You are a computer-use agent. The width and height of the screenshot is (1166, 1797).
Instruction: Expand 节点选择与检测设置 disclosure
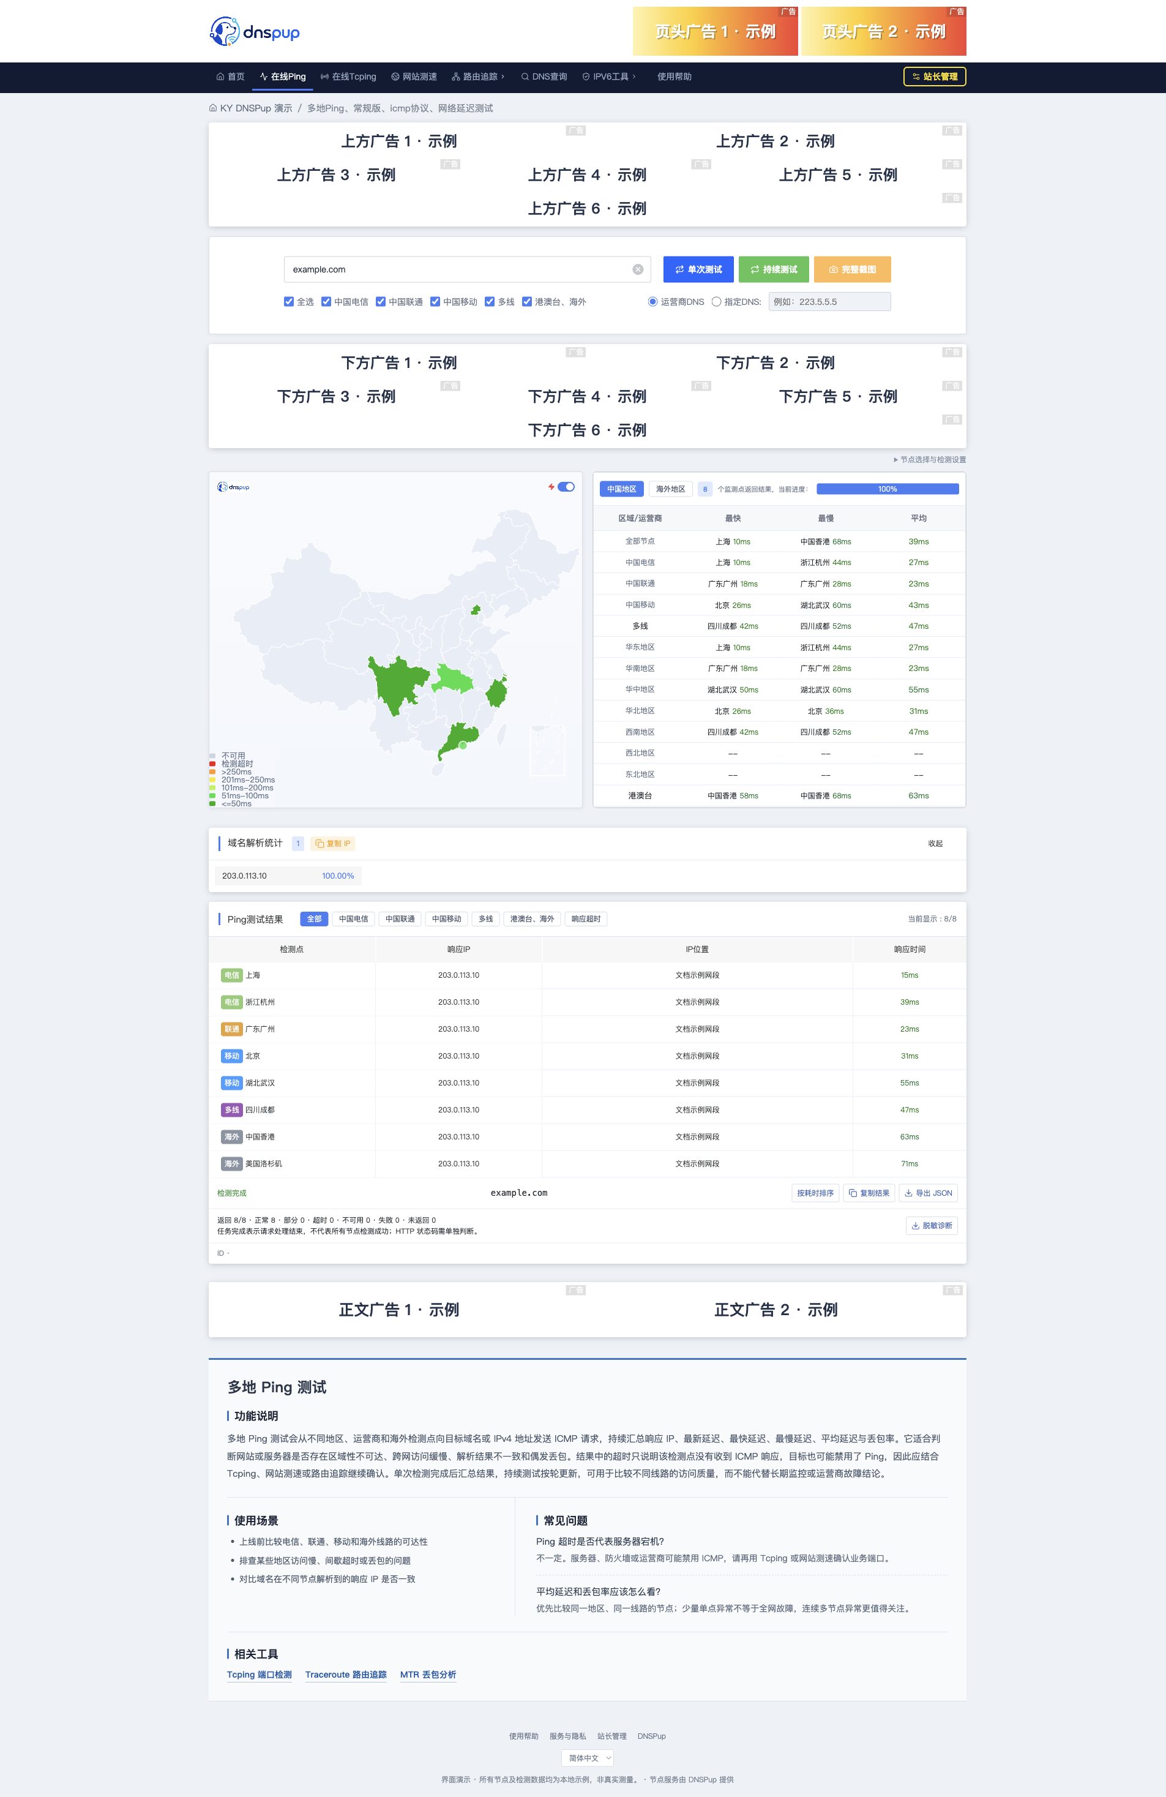pos(929,460)
